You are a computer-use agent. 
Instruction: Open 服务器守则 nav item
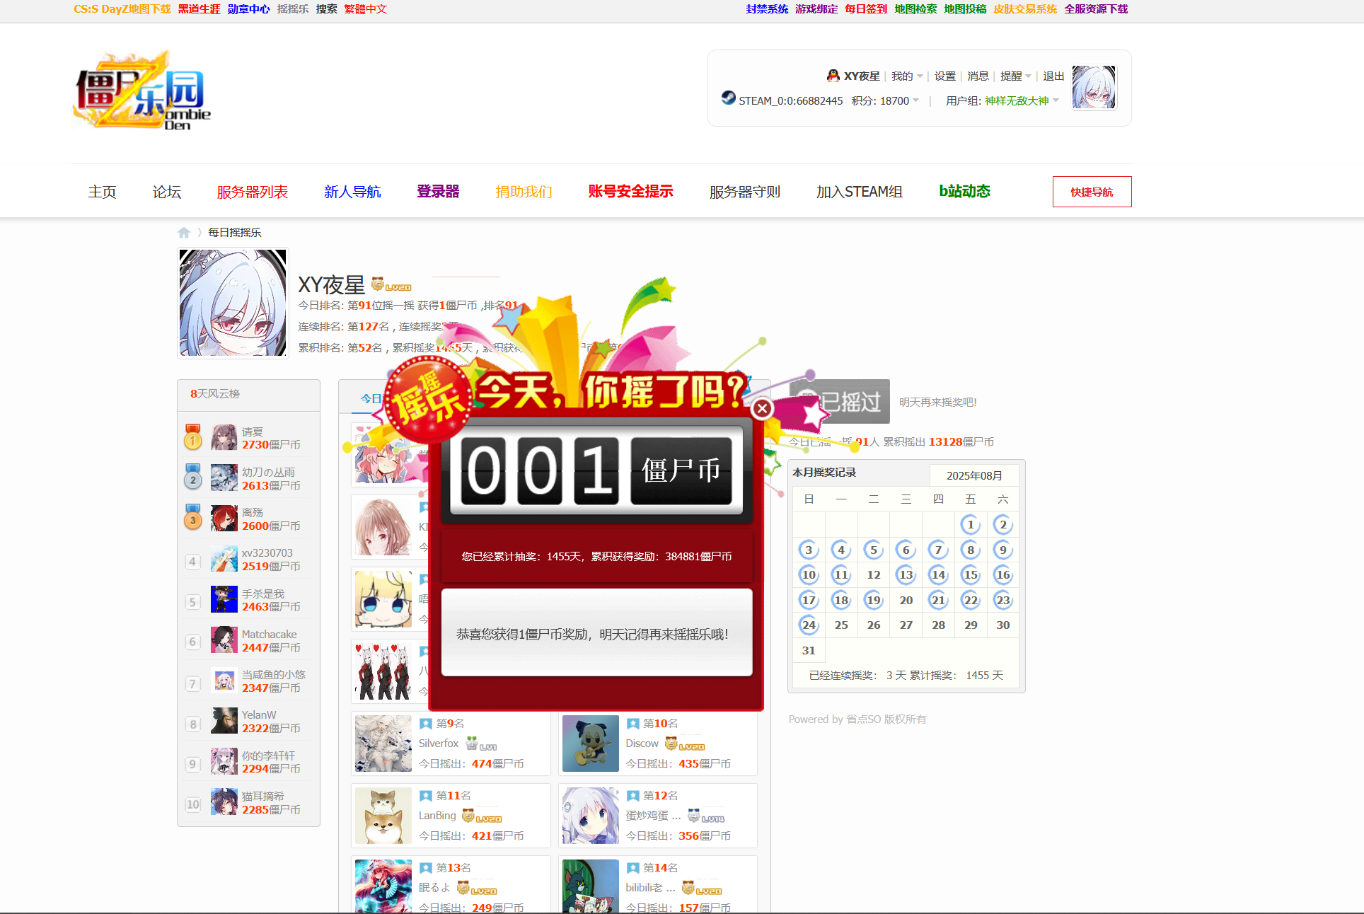(744, 192)
